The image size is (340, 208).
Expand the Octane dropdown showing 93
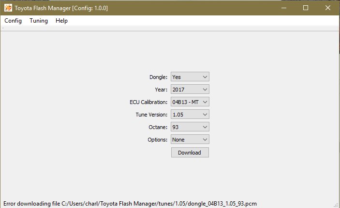tap(190, 127)
